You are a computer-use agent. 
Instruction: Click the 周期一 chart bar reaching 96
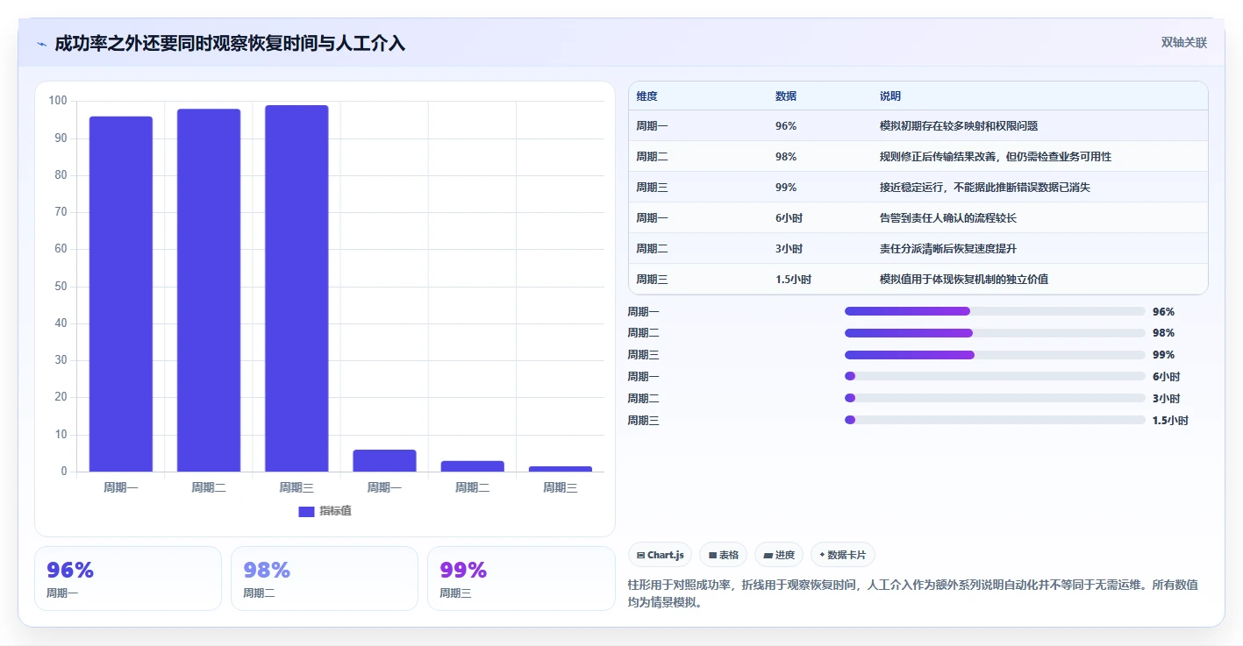pyautogui.click(x=121, y=294)
